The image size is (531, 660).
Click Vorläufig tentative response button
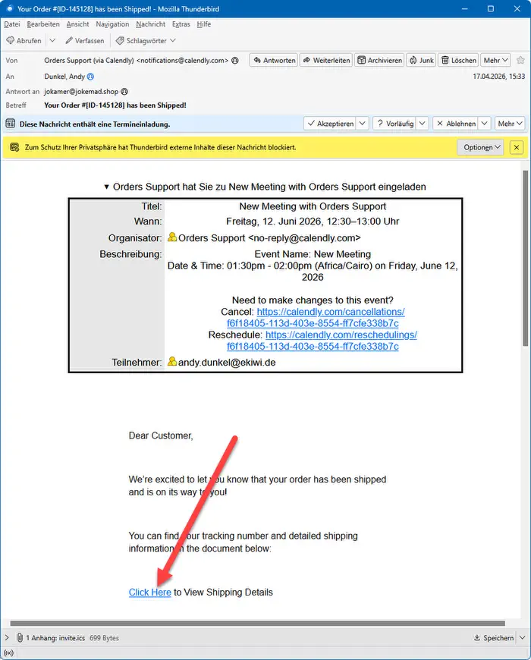point(394,124)
